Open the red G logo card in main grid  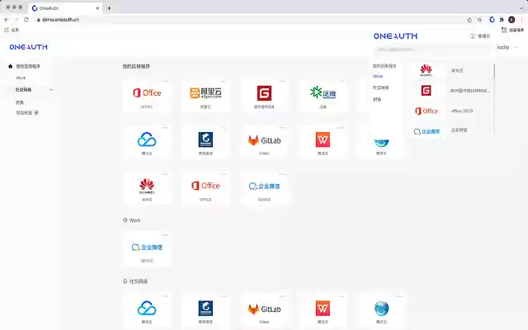tap(264, 96)
